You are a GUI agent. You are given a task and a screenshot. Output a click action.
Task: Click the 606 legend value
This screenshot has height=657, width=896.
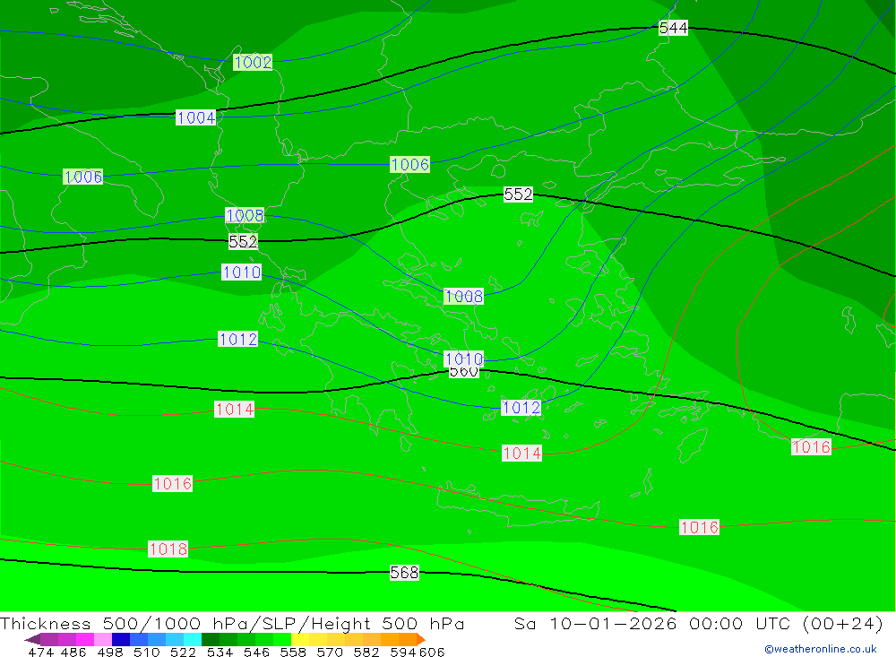coord(432,652)
